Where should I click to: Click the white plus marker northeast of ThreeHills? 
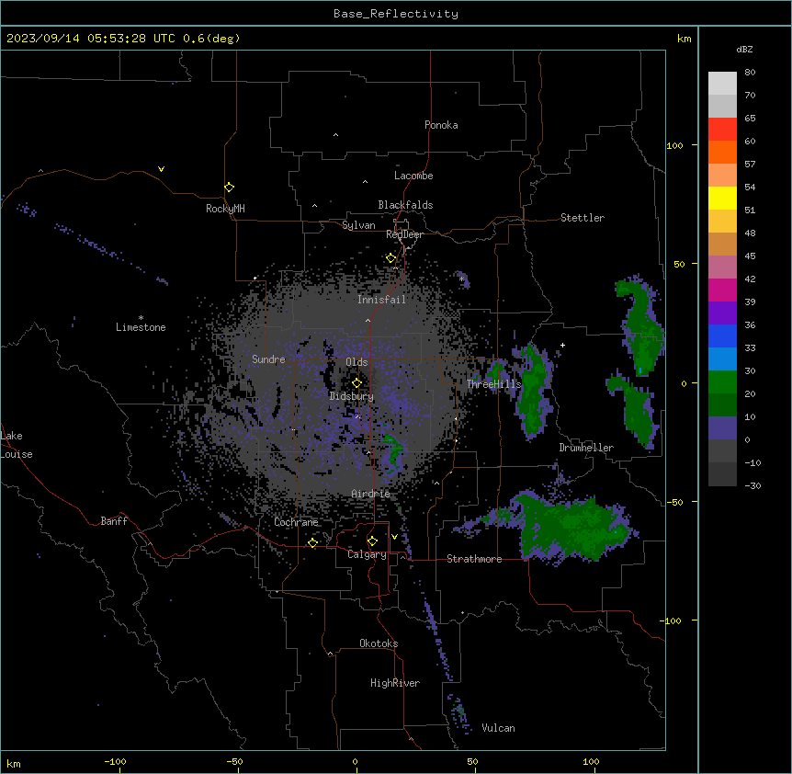tap(562, 345)
